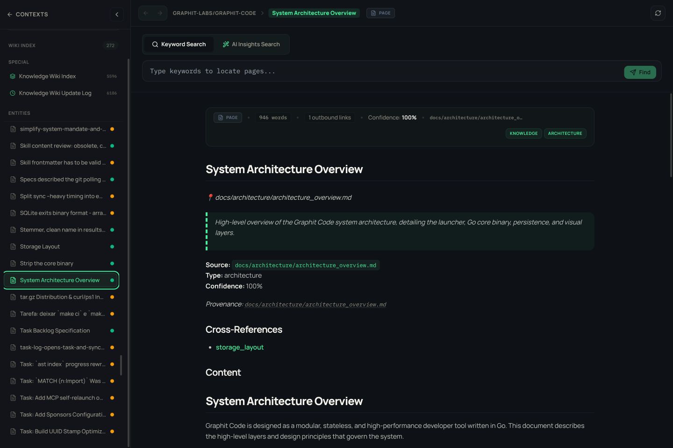The width and height of the screenshot is (673, 448).
Task: Click the orange dot of SQLite exits entity
Action: coord(112,213)
